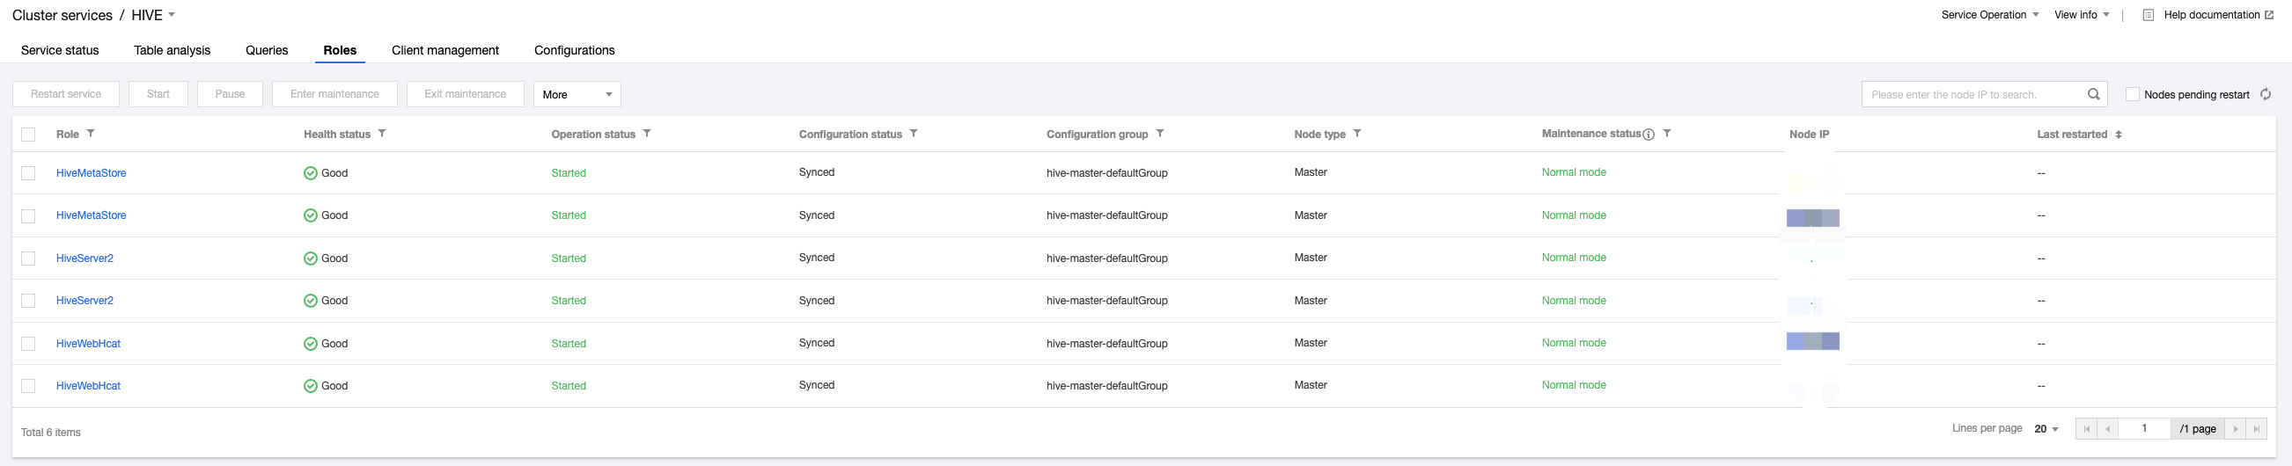The height and width of the screenshot is (466, 2292).
Task: Switch to the Configurations tab
Action: (x=574, y=51)
